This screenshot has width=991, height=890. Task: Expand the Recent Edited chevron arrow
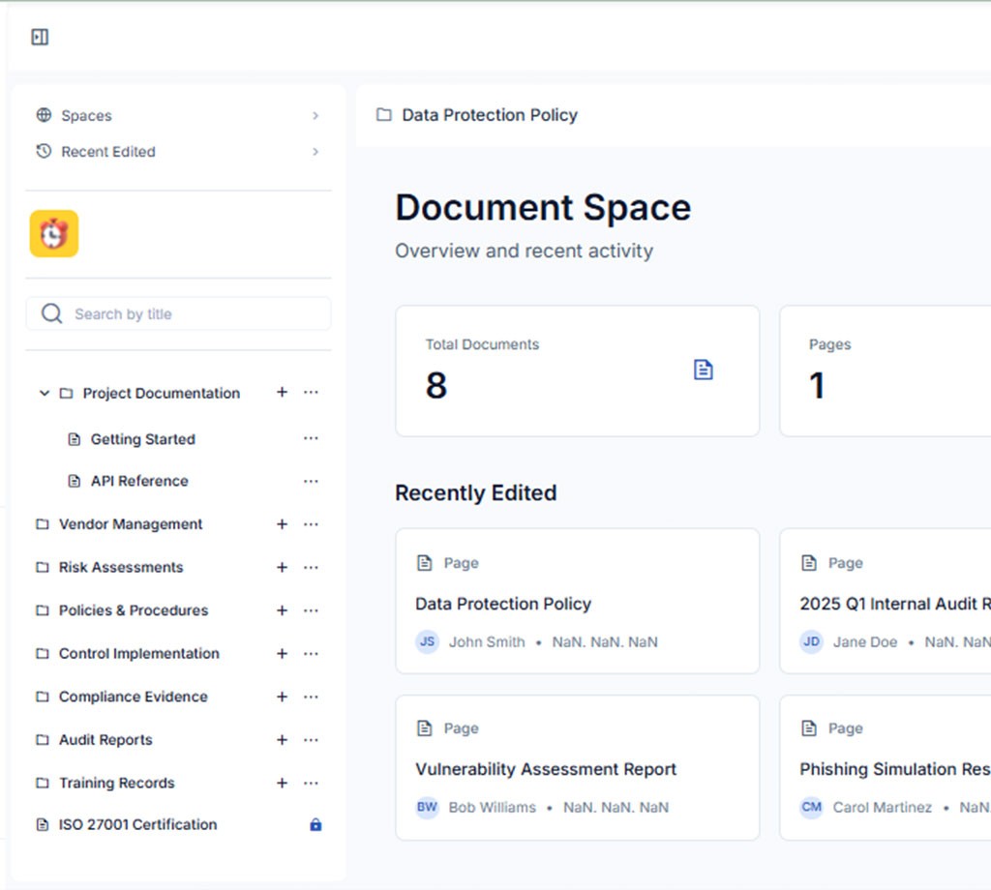pyautogui.click(x=315, y=152)
